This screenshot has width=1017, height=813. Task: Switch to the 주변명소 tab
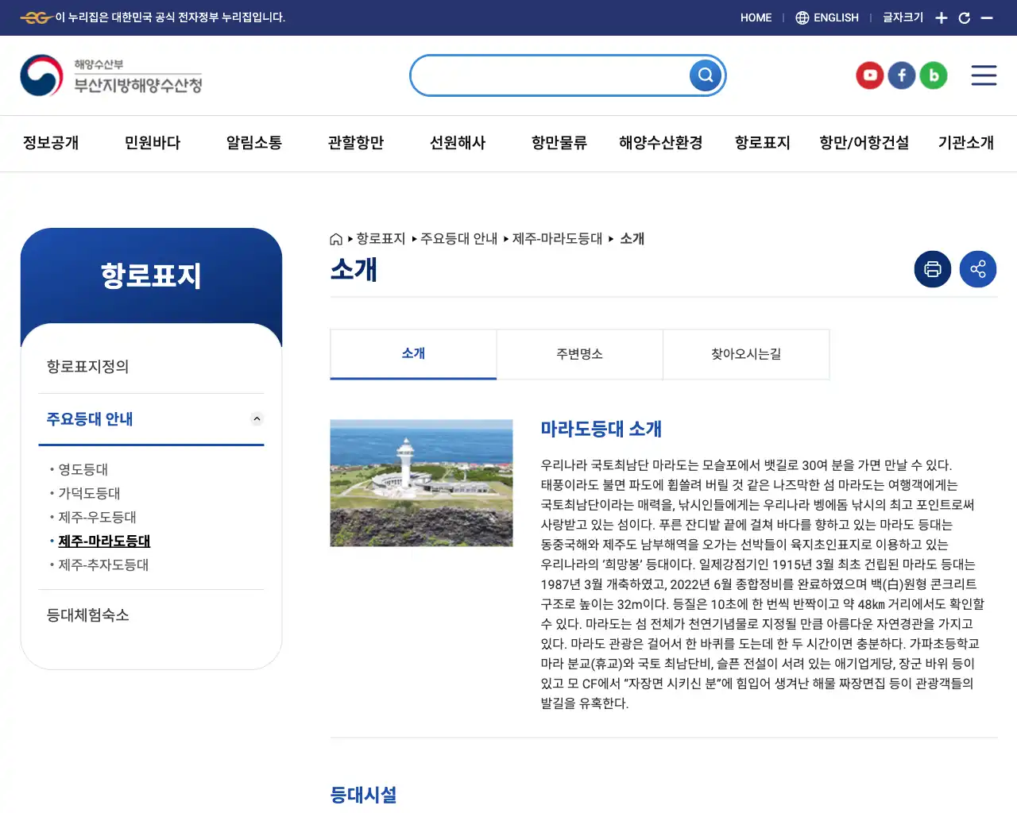580,354
